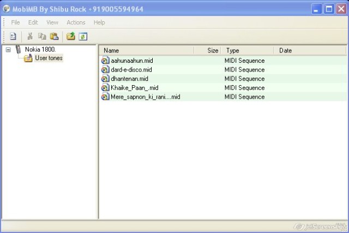
Task: Click the Nokia phone icon in tree
Action: coord(18,49)
